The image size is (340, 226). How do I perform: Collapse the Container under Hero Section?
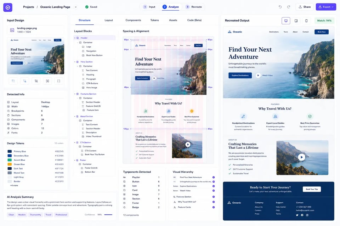click(x=78, y=66)
